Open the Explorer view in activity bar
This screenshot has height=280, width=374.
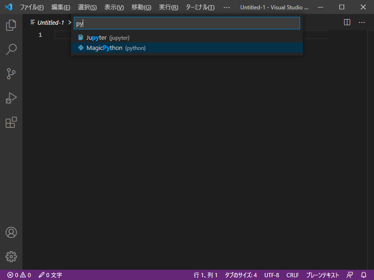pos(11,25)
